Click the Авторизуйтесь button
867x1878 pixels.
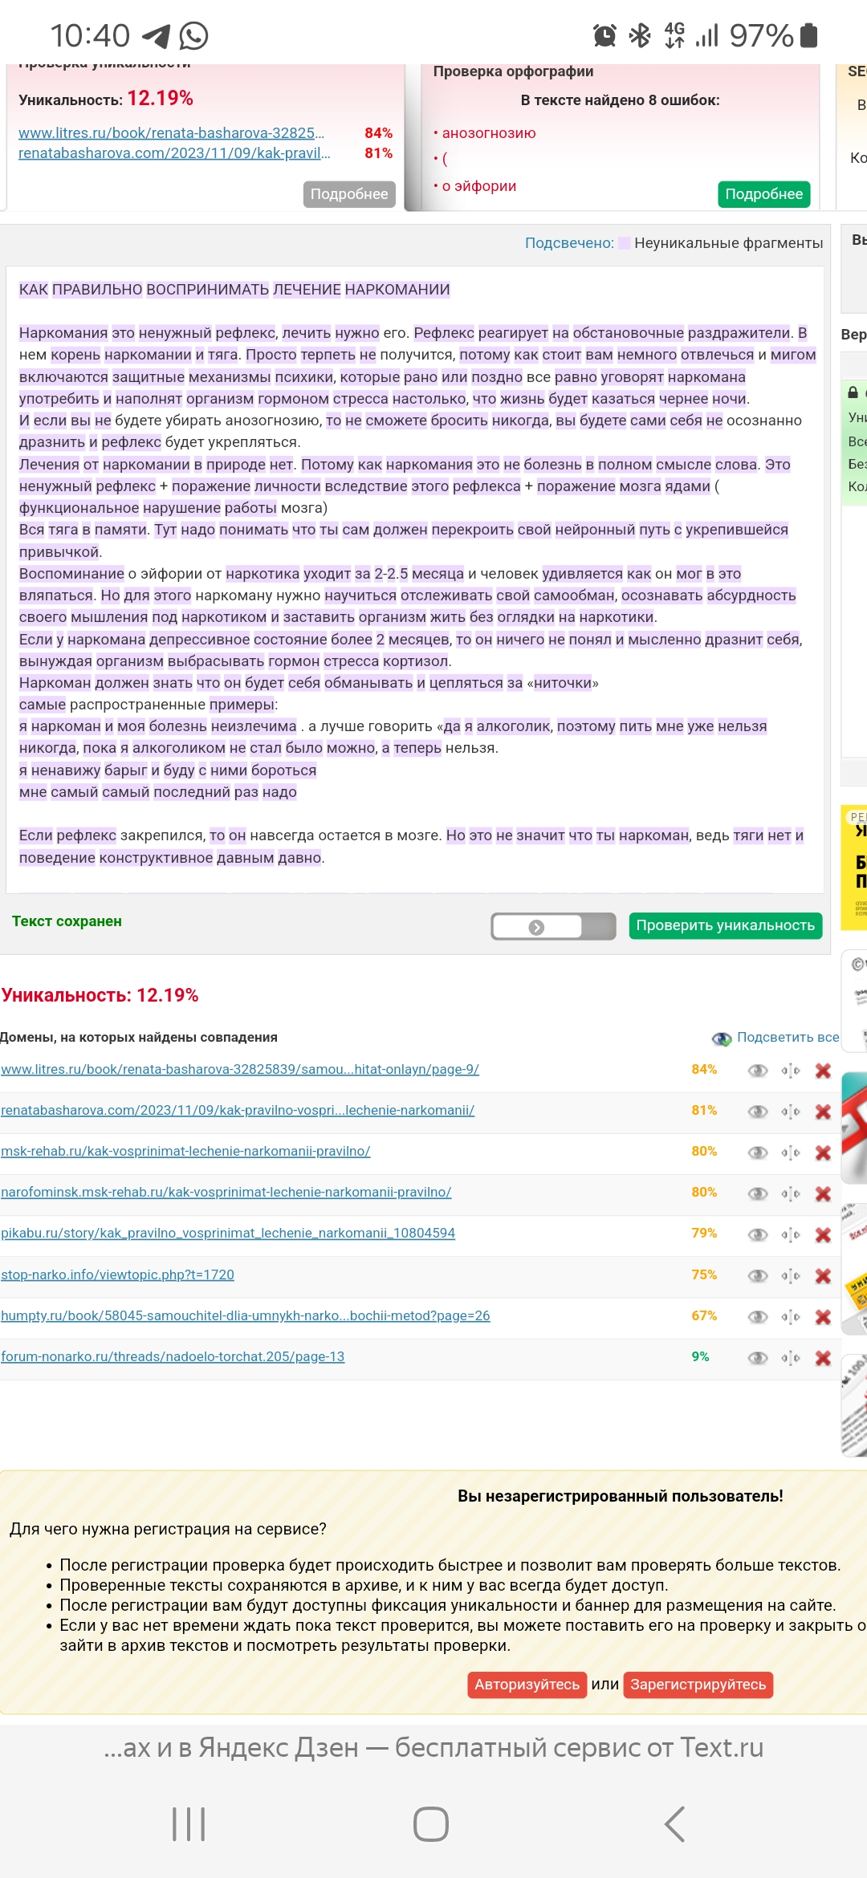(x=527, y=1685)
